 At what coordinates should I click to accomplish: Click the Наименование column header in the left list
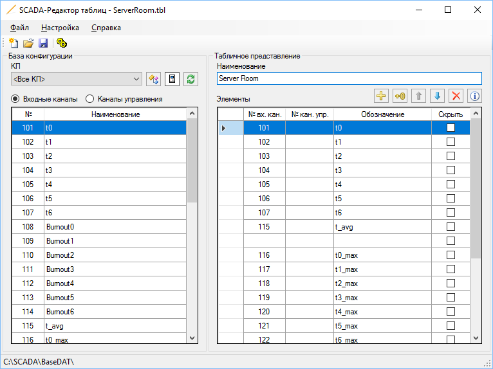(115, 114)
